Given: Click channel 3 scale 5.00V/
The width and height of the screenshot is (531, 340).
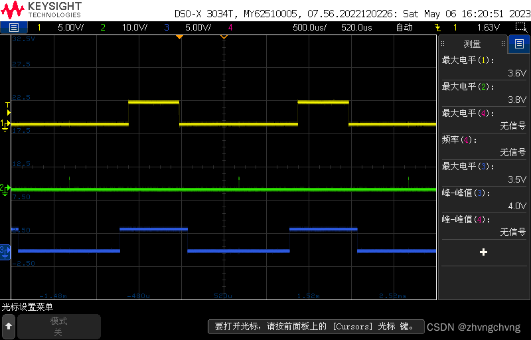Looking at the screenshot, I should coord(198,27).
